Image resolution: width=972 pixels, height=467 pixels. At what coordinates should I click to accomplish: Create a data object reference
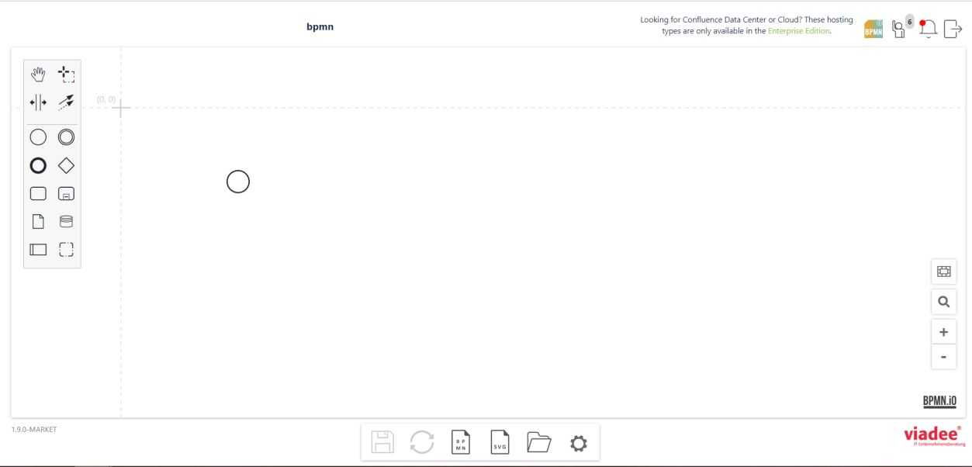pyautogui.click(x=38, y=221)
